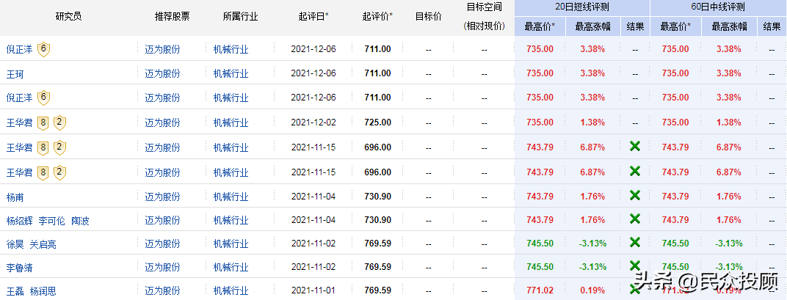This screenshot has height=300, width=787.
Task: Click the 60日 gain 1.76% in 杨甫's row
Action: tap(729, 196)
